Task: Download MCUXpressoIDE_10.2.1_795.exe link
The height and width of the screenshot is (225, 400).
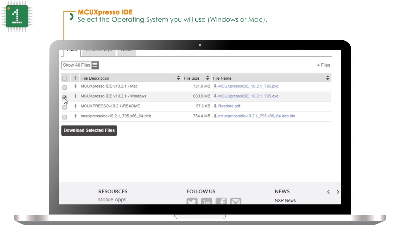Action: pyautogui.click(x=248, y=96)
